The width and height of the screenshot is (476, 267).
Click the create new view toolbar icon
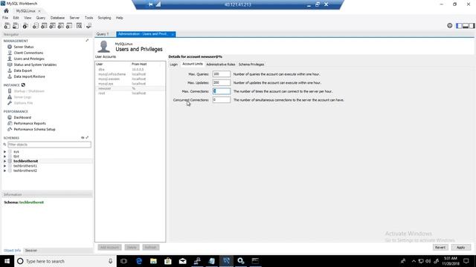point(53,26)
